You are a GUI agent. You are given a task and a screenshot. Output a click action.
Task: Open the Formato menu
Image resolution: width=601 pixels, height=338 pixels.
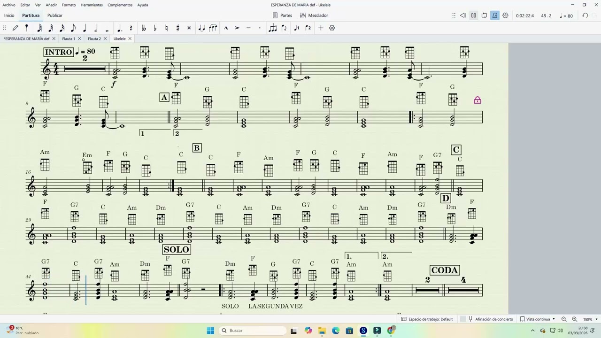(69, 5)
